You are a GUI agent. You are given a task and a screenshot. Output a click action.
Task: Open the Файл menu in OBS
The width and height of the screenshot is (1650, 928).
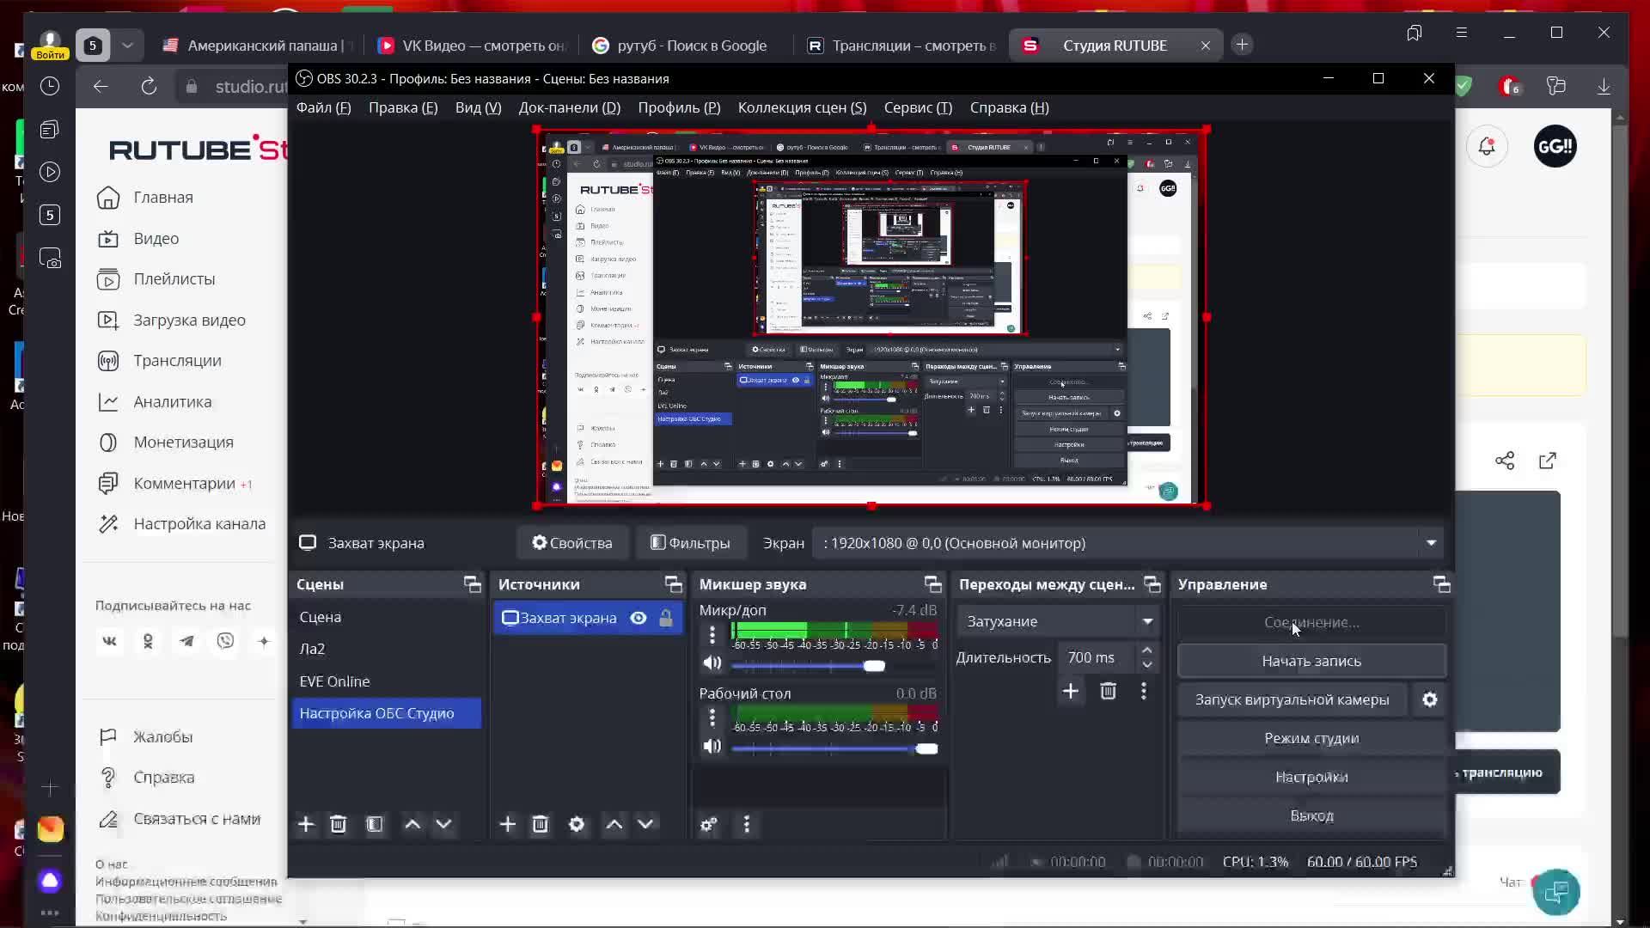(323, 108)
